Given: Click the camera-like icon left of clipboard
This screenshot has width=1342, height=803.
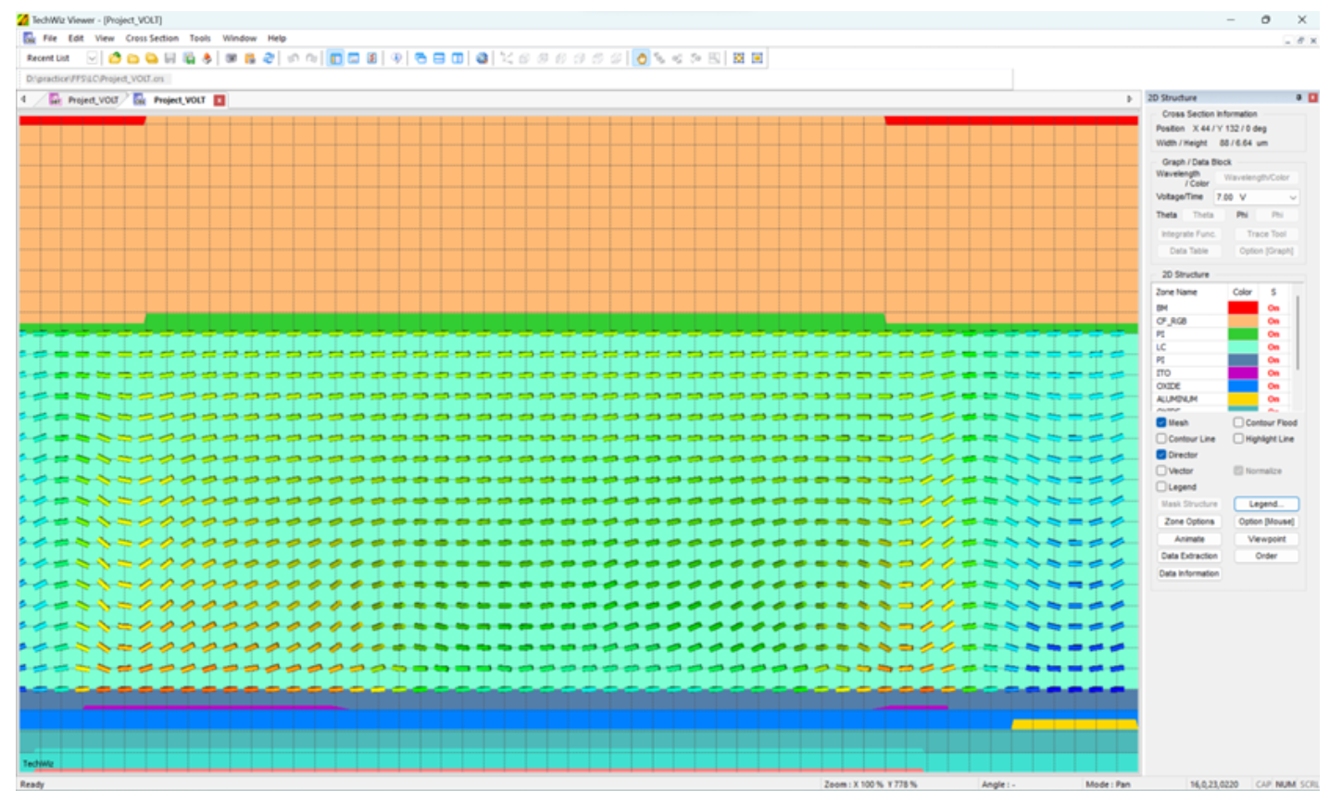Looking at the screenshot, I should click(232, 58).
